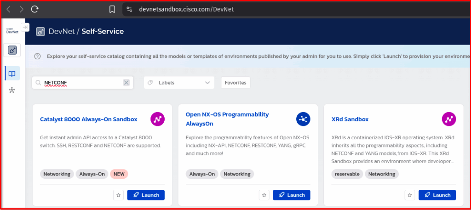Open the Cisco DevNet logo in the sidebar

click(12, 31)
